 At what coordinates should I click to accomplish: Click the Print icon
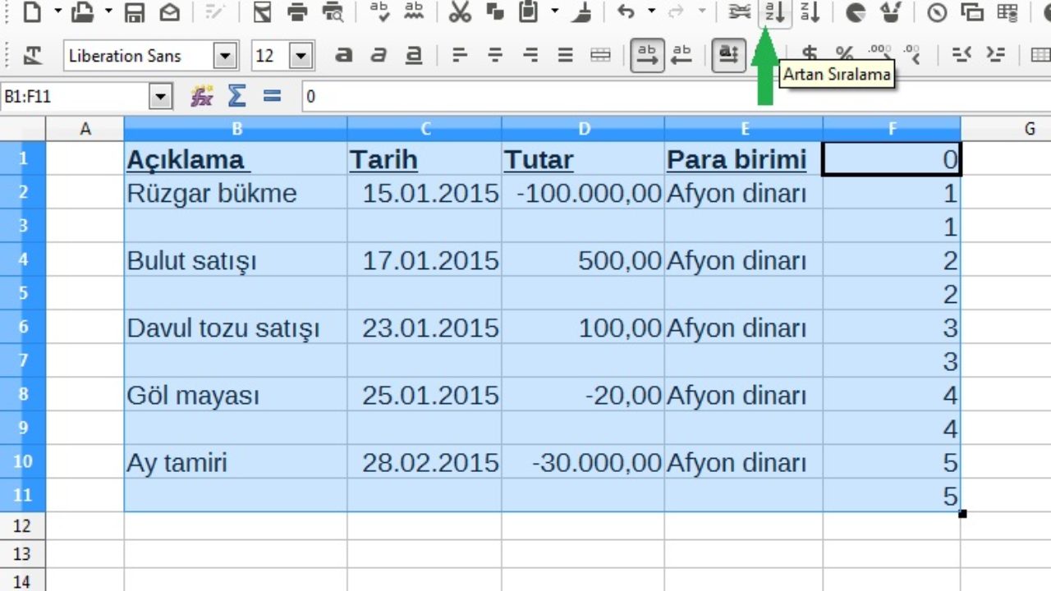297,12
